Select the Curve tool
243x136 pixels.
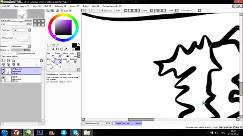click(50, 66)
